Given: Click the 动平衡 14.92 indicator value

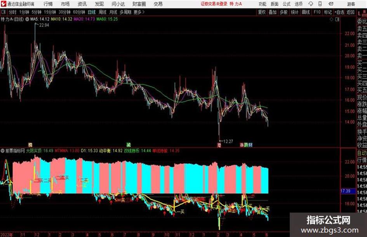Looking at the screenshot, I should pyautogui.click(x=111, y=151).
